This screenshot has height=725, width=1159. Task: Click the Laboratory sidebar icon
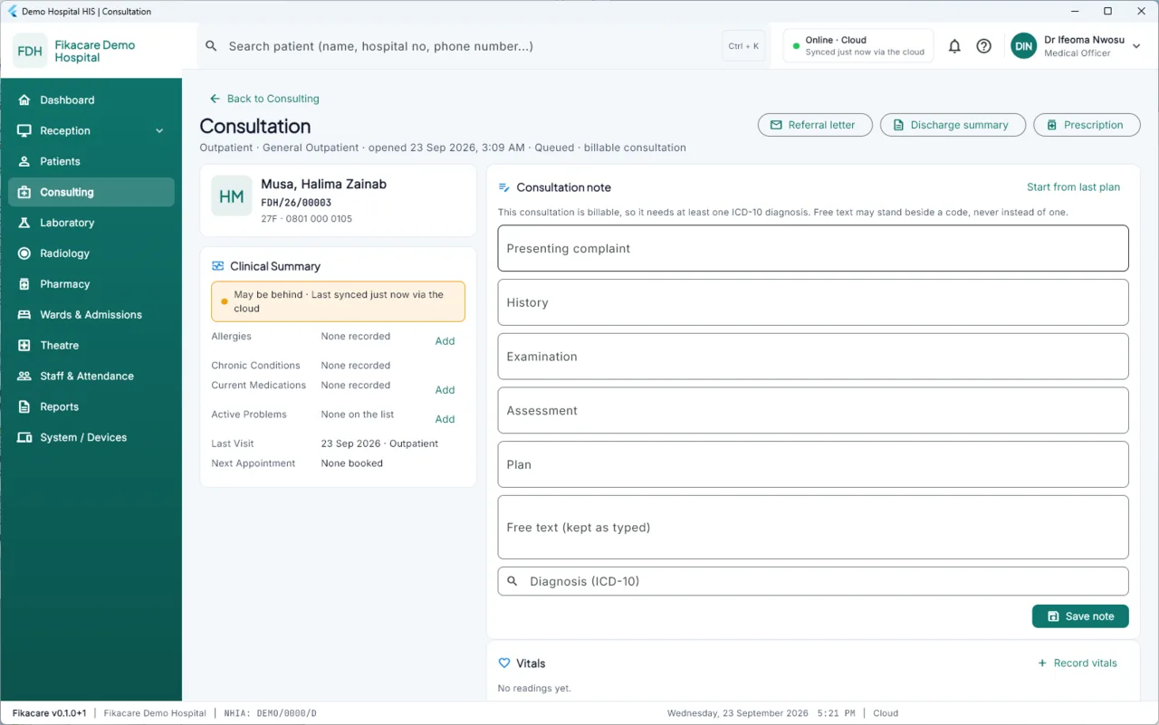(x=24, y=223)
